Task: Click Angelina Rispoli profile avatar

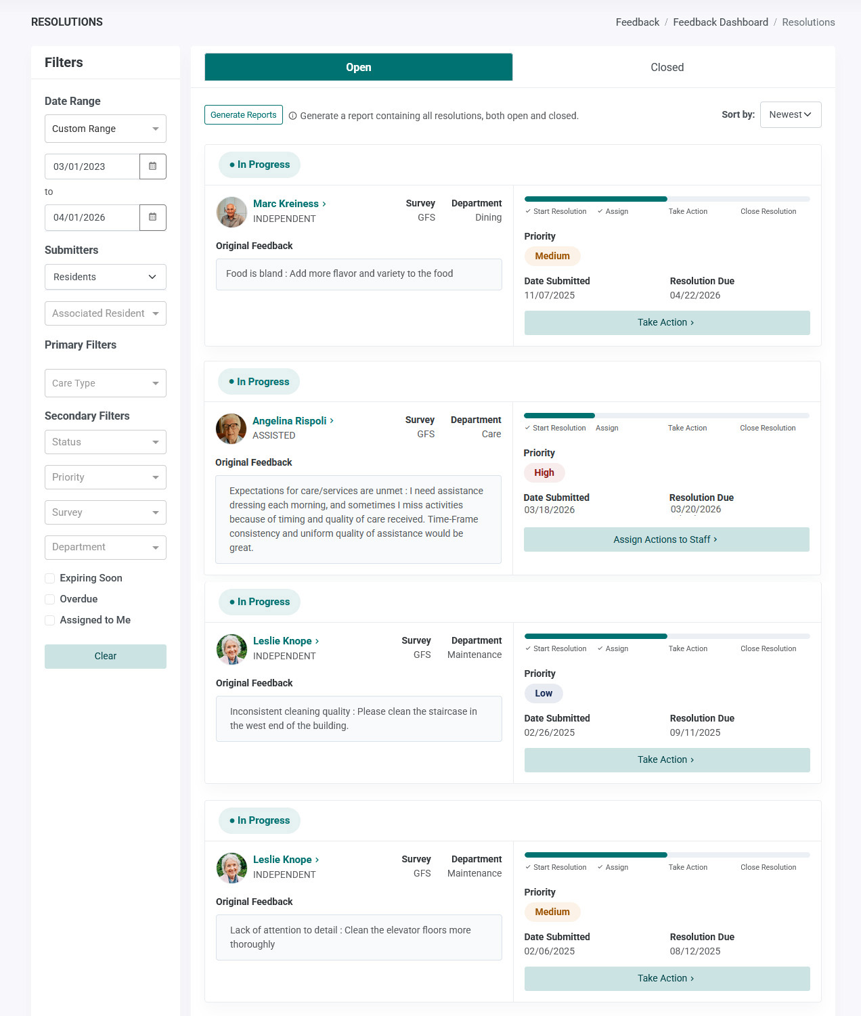Action: (x=231, y=428)
